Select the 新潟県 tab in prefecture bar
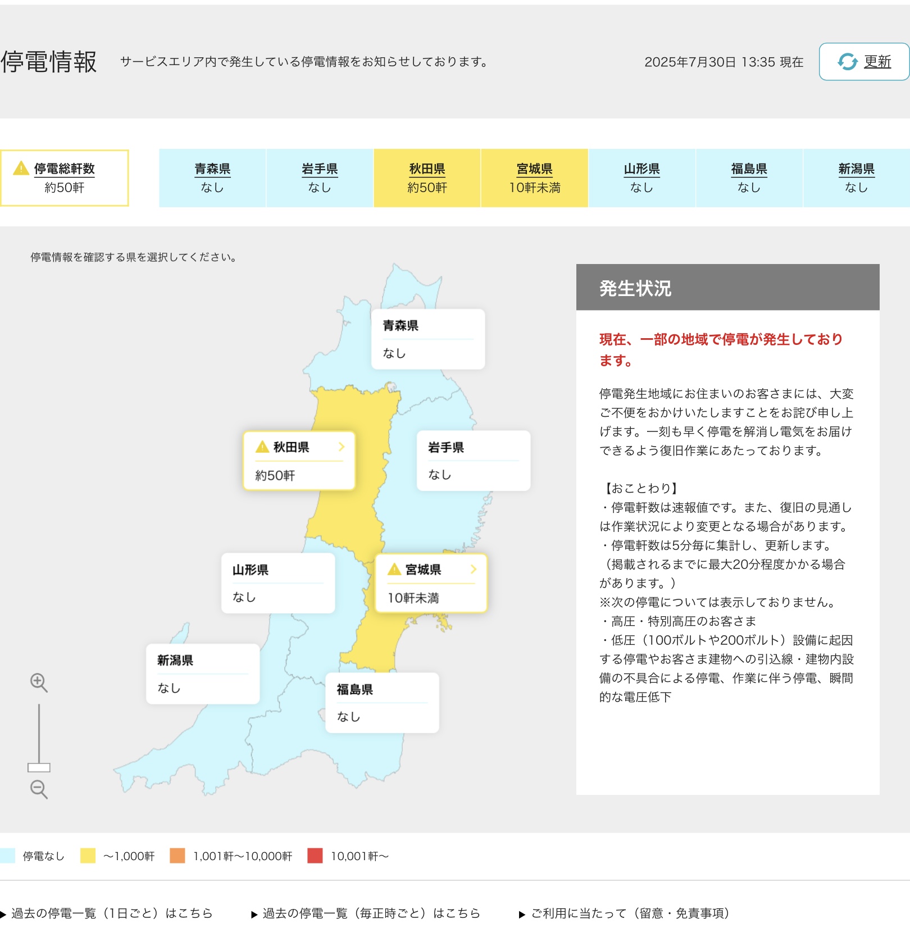 coord(856,178)
